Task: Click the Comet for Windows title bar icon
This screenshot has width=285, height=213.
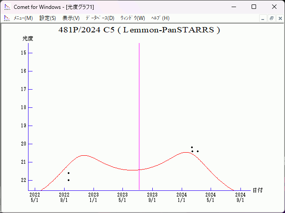Action: pyautogui.click(x=7, y=7)
